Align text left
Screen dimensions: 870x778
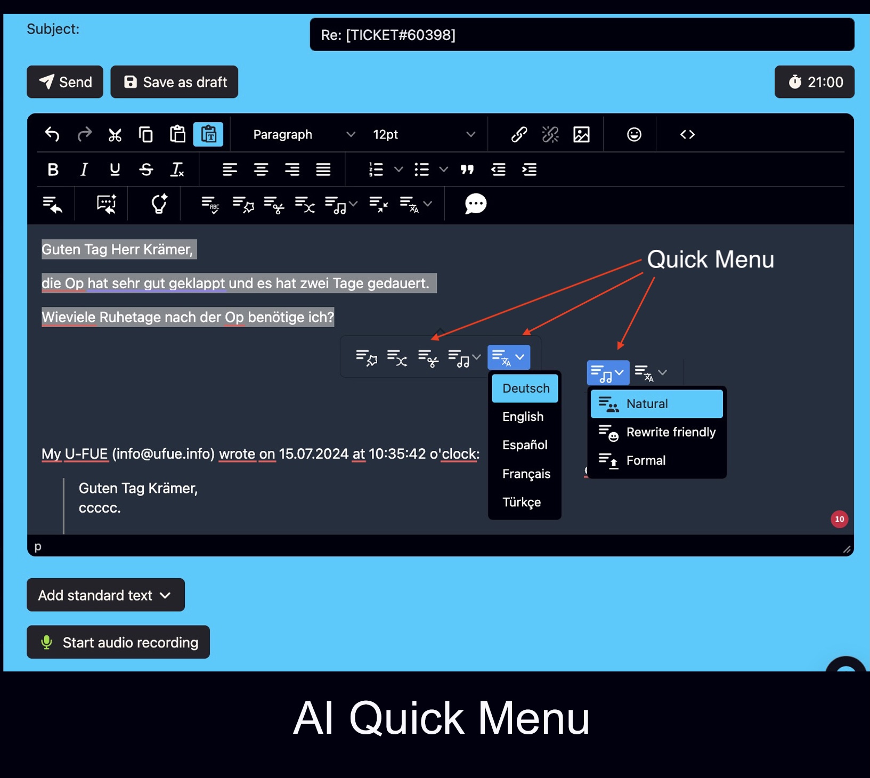[x=230, y=169]
